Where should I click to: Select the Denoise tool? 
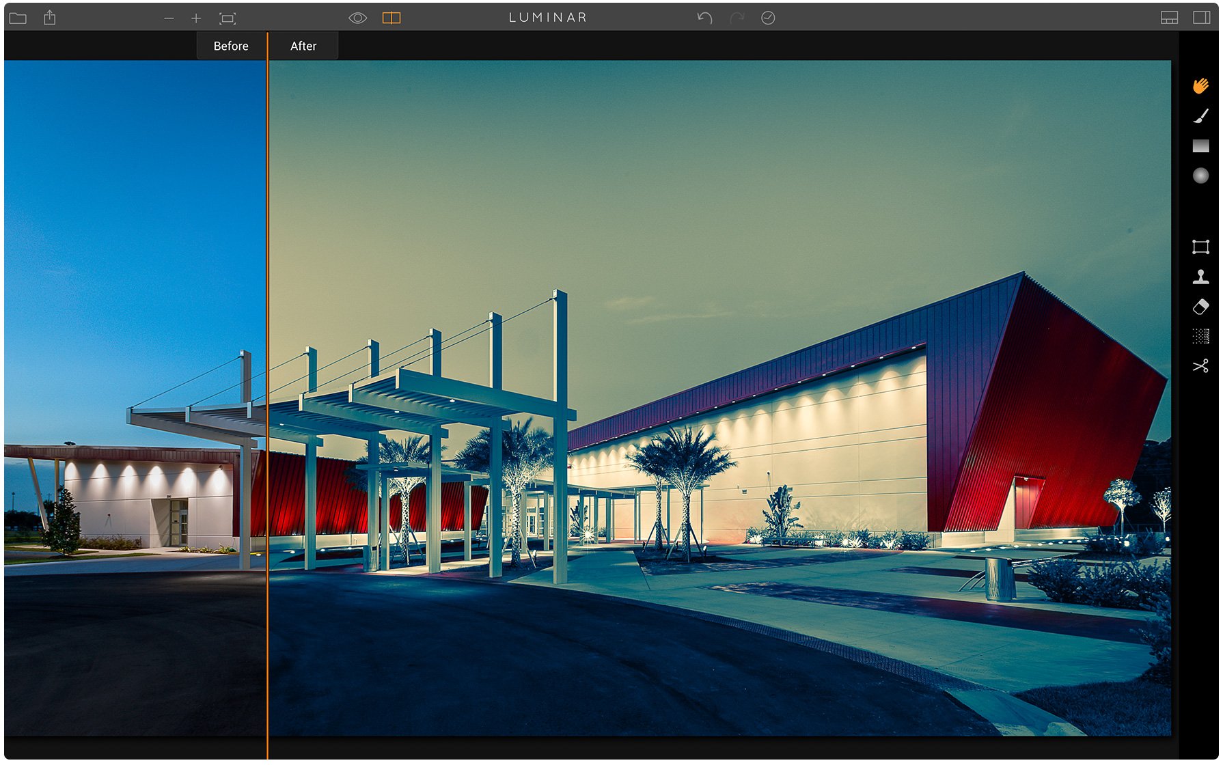(1200, 336)
